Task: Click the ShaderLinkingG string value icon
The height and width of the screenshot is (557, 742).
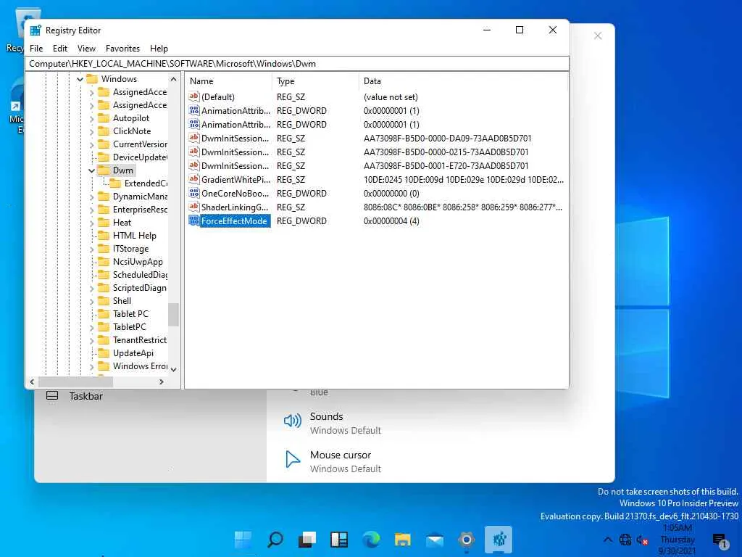Action: 193,207
